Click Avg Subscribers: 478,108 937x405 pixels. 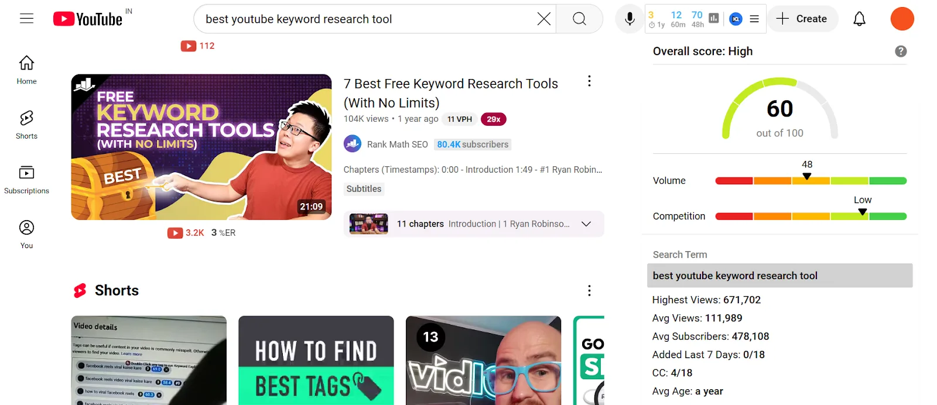710,336
